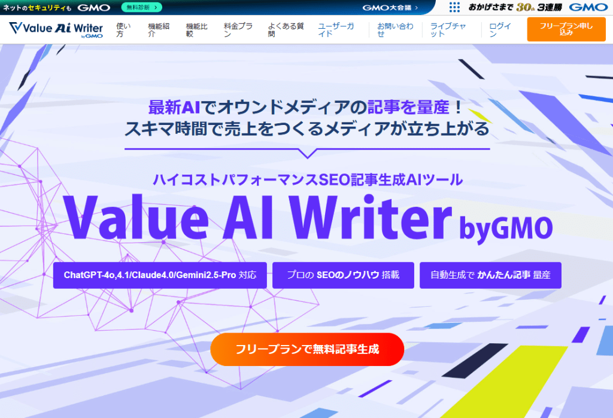613x418 pixels.
Task: Click the ログイン link
Action: pyautogui.click(x=500, y=30)
